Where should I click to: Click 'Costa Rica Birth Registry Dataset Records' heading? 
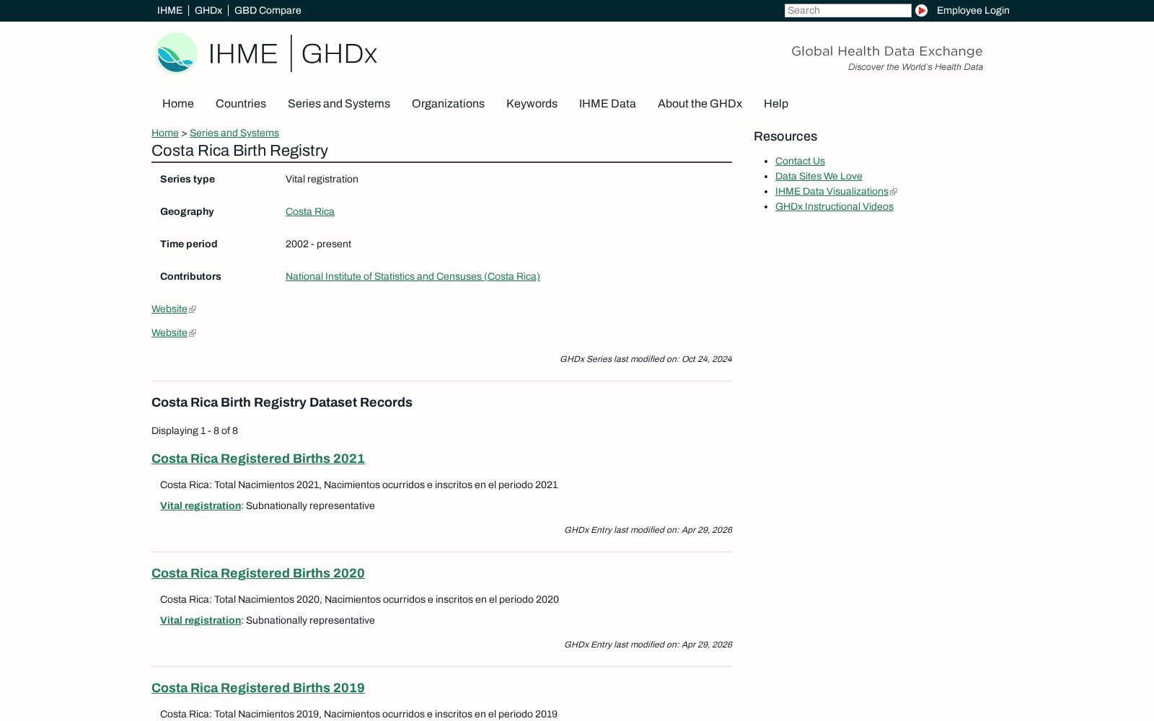tap(282, 402)
